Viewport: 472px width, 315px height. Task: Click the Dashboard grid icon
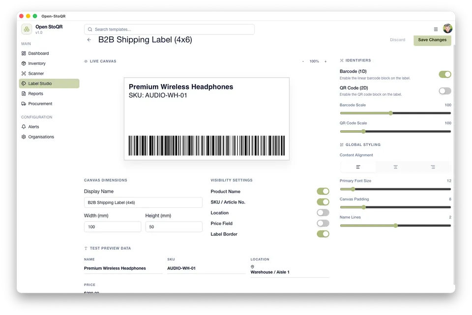(x=24, y=53)
